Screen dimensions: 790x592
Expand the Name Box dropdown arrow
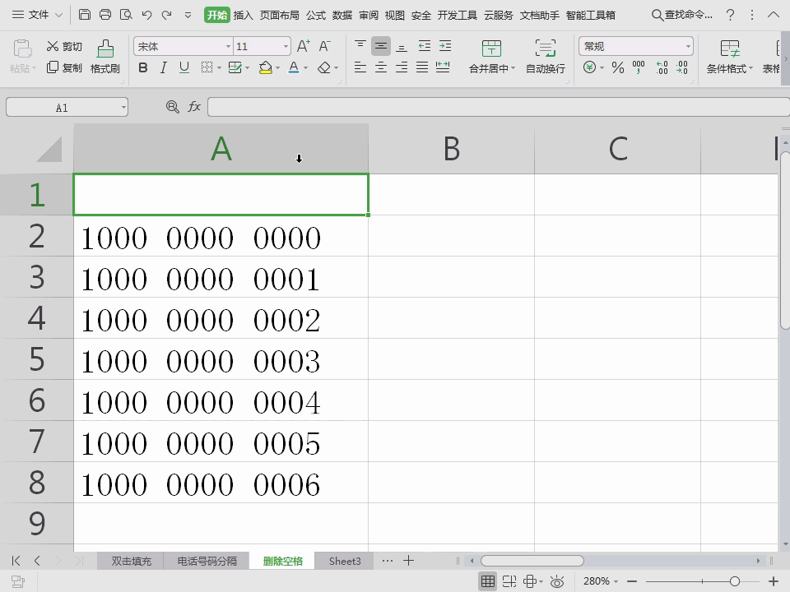click(123, 107)
